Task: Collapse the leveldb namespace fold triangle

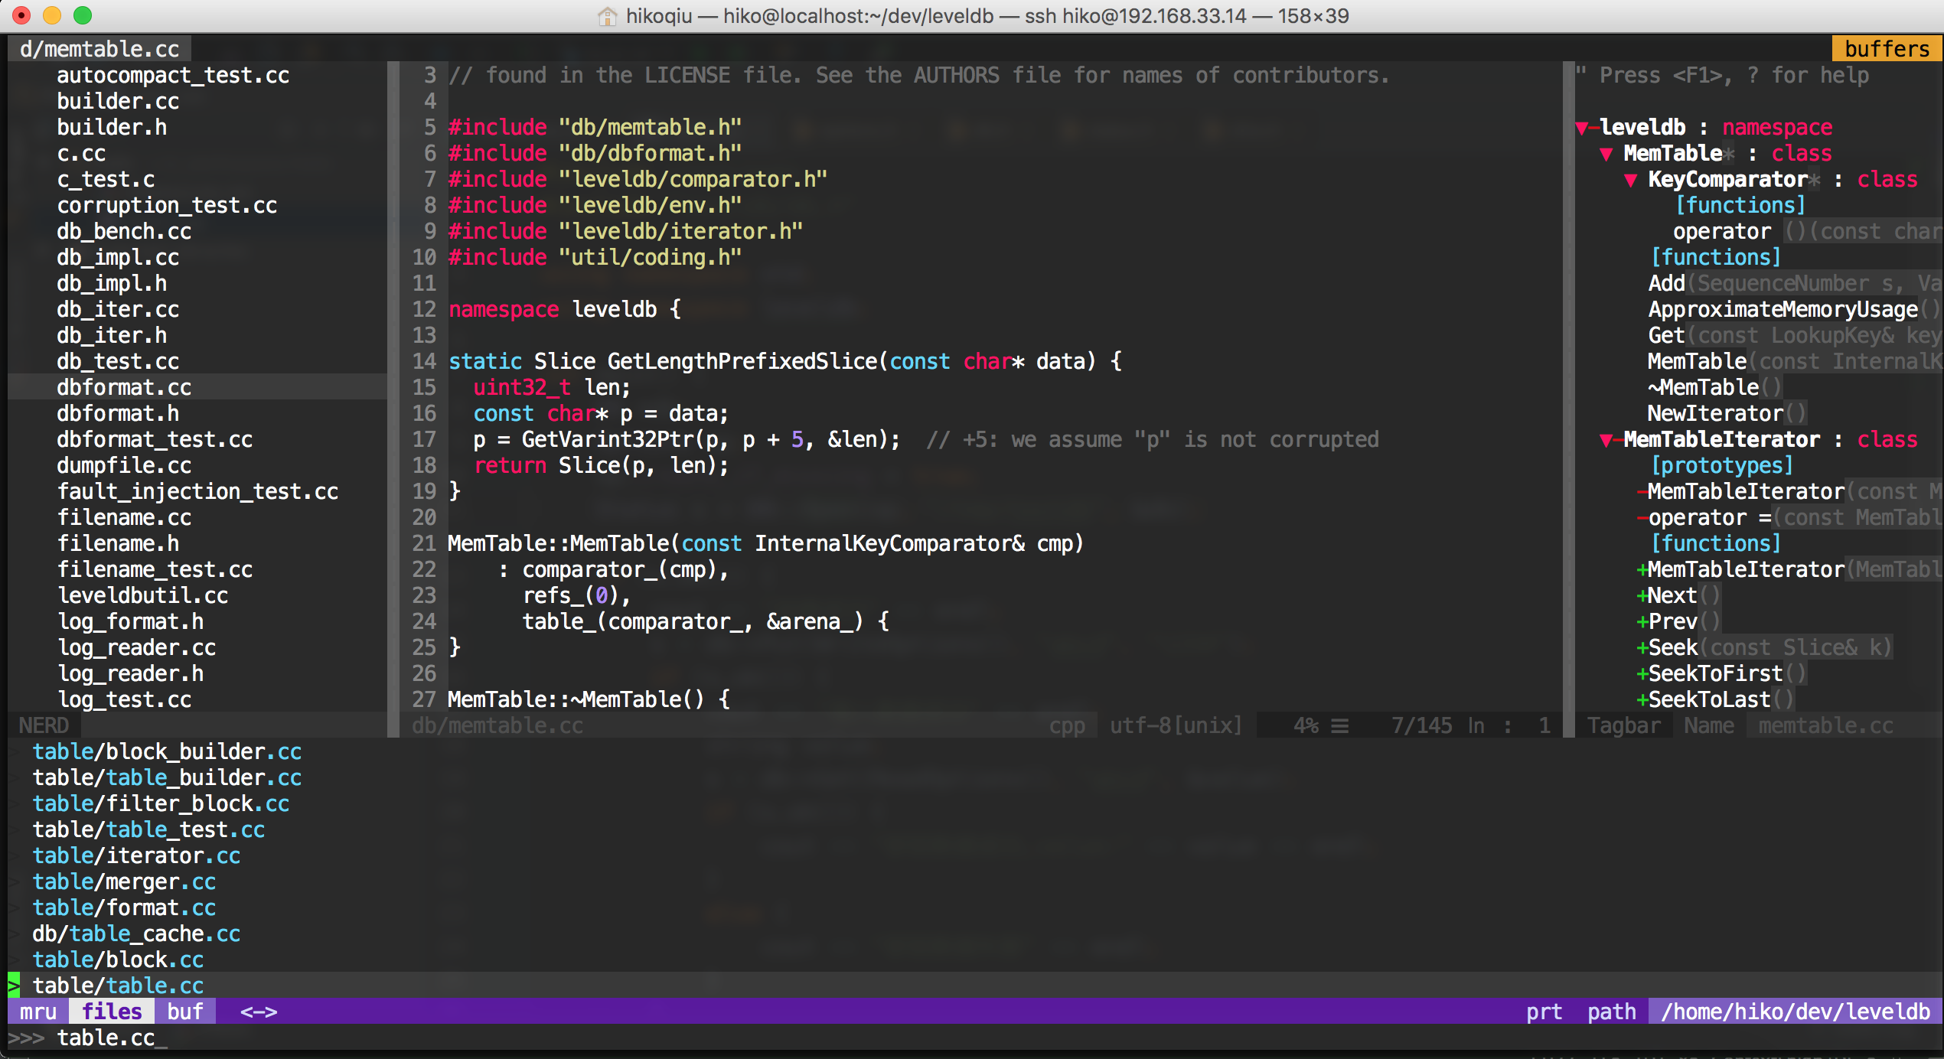Action: (1583, 128)
